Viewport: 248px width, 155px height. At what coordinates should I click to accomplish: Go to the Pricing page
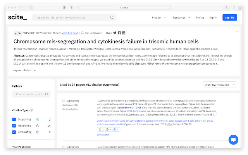coord(200,17)
